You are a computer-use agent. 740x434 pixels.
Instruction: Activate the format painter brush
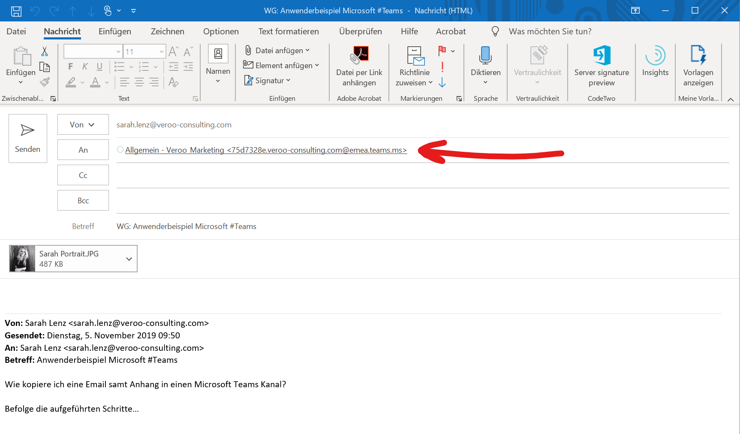tap(45, 82)
